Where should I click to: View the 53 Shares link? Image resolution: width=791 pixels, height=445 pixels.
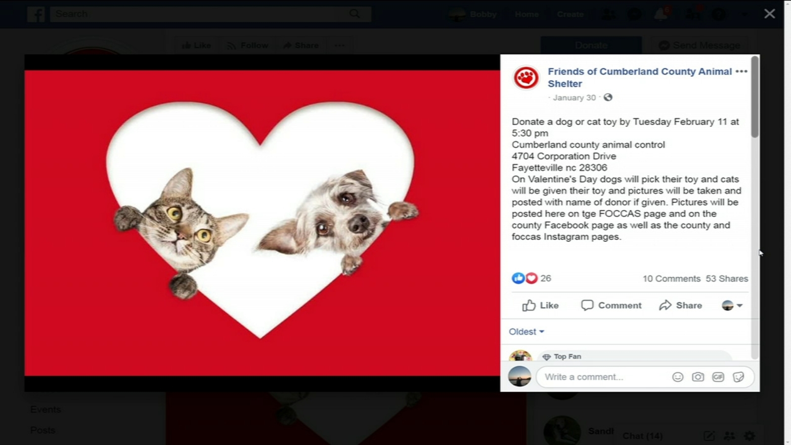coord(727,279)
